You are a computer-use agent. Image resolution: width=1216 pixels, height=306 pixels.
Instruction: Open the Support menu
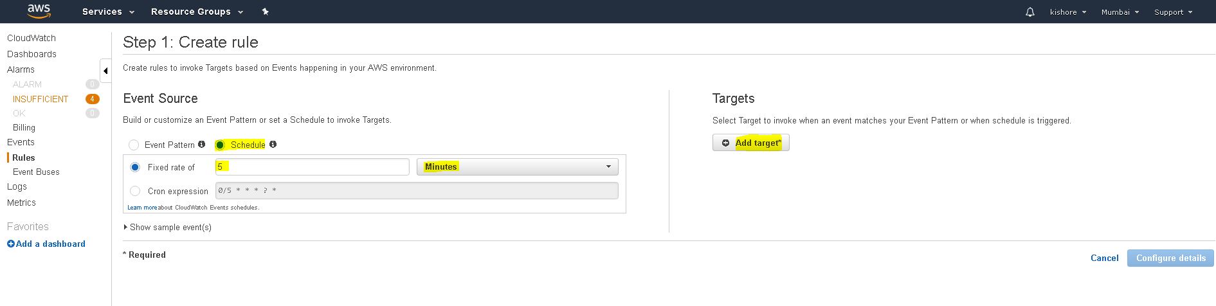click(1173, 12)
